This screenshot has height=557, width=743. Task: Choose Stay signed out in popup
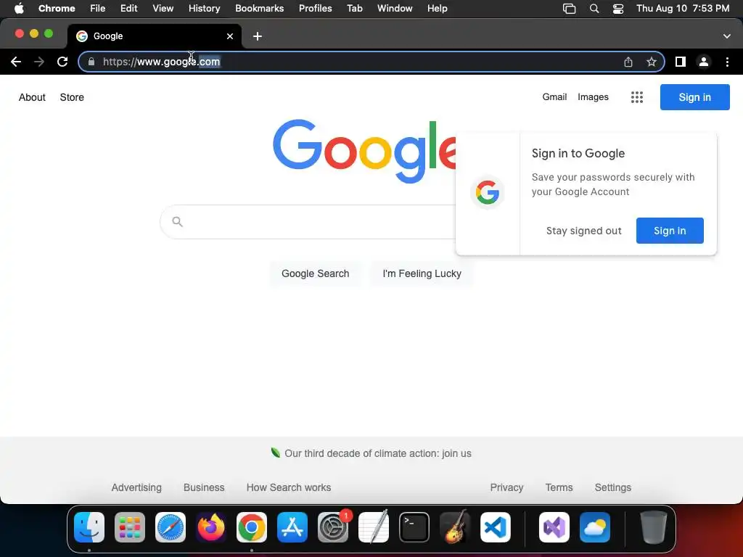[583, 231]
